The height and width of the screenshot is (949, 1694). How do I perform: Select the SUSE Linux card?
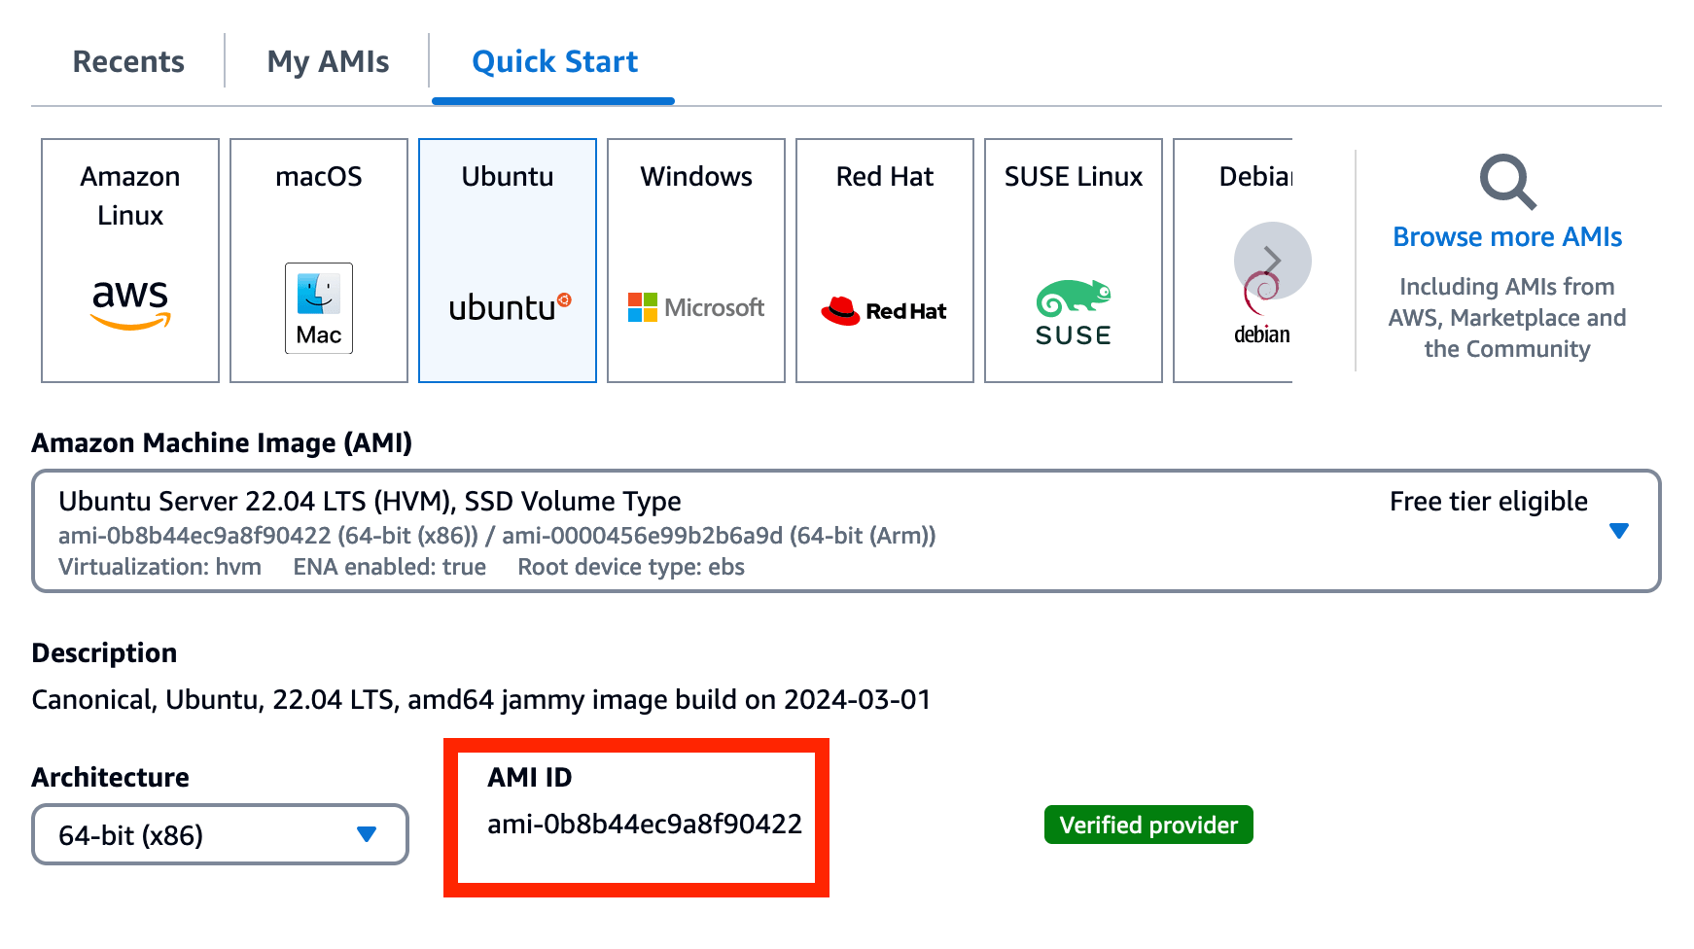(1074, 261)
